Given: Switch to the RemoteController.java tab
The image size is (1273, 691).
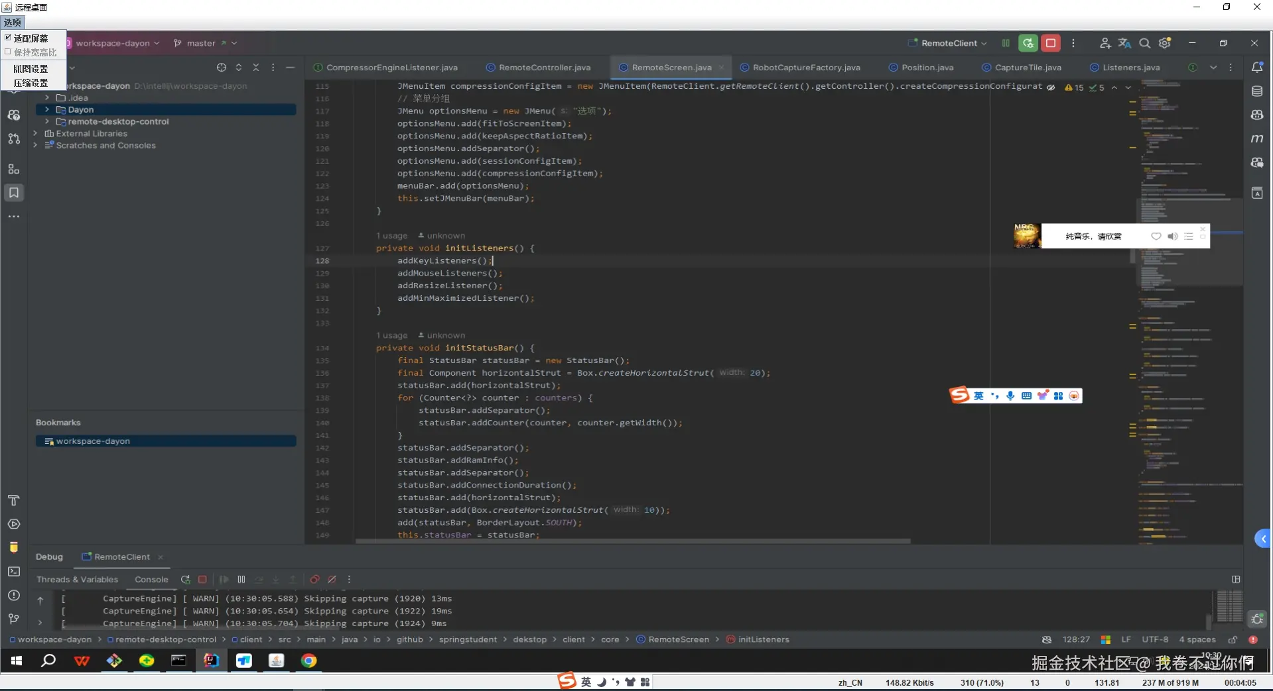Looking at the screenshot, I should point(544,68).
